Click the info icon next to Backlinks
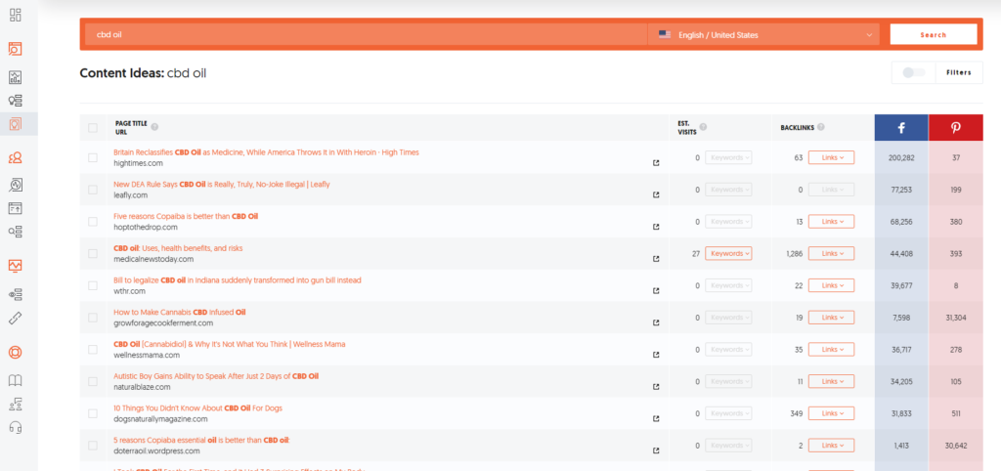Image resolution: width=1001 pixels, height=471 pixels. 821,127
